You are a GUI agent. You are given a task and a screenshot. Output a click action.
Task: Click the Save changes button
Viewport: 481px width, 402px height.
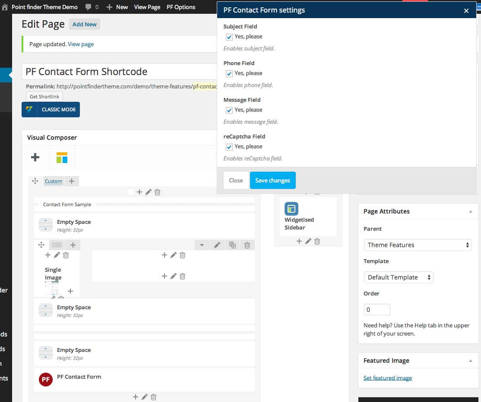[272, 180]
